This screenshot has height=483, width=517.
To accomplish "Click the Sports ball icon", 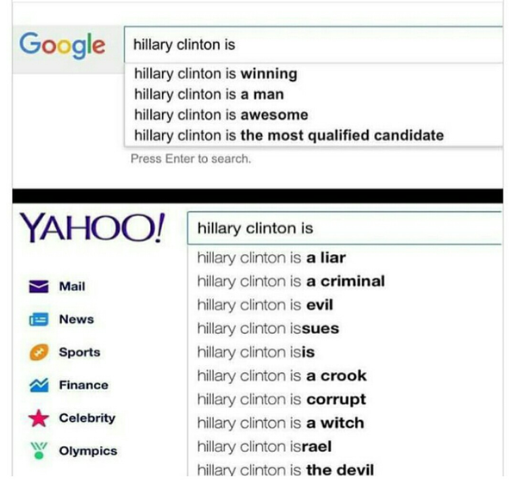I will pyautogui.click(x=36, y=352).
